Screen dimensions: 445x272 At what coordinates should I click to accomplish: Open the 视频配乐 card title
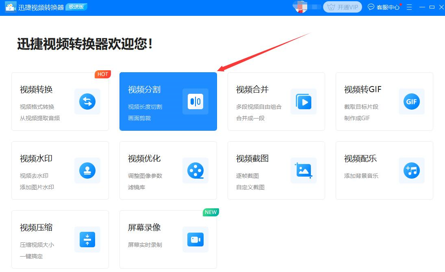(x=360, y=158)
